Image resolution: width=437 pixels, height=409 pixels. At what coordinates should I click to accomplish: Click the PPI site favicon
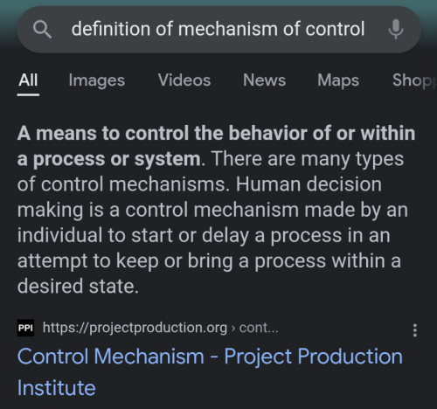pos(25,328)
